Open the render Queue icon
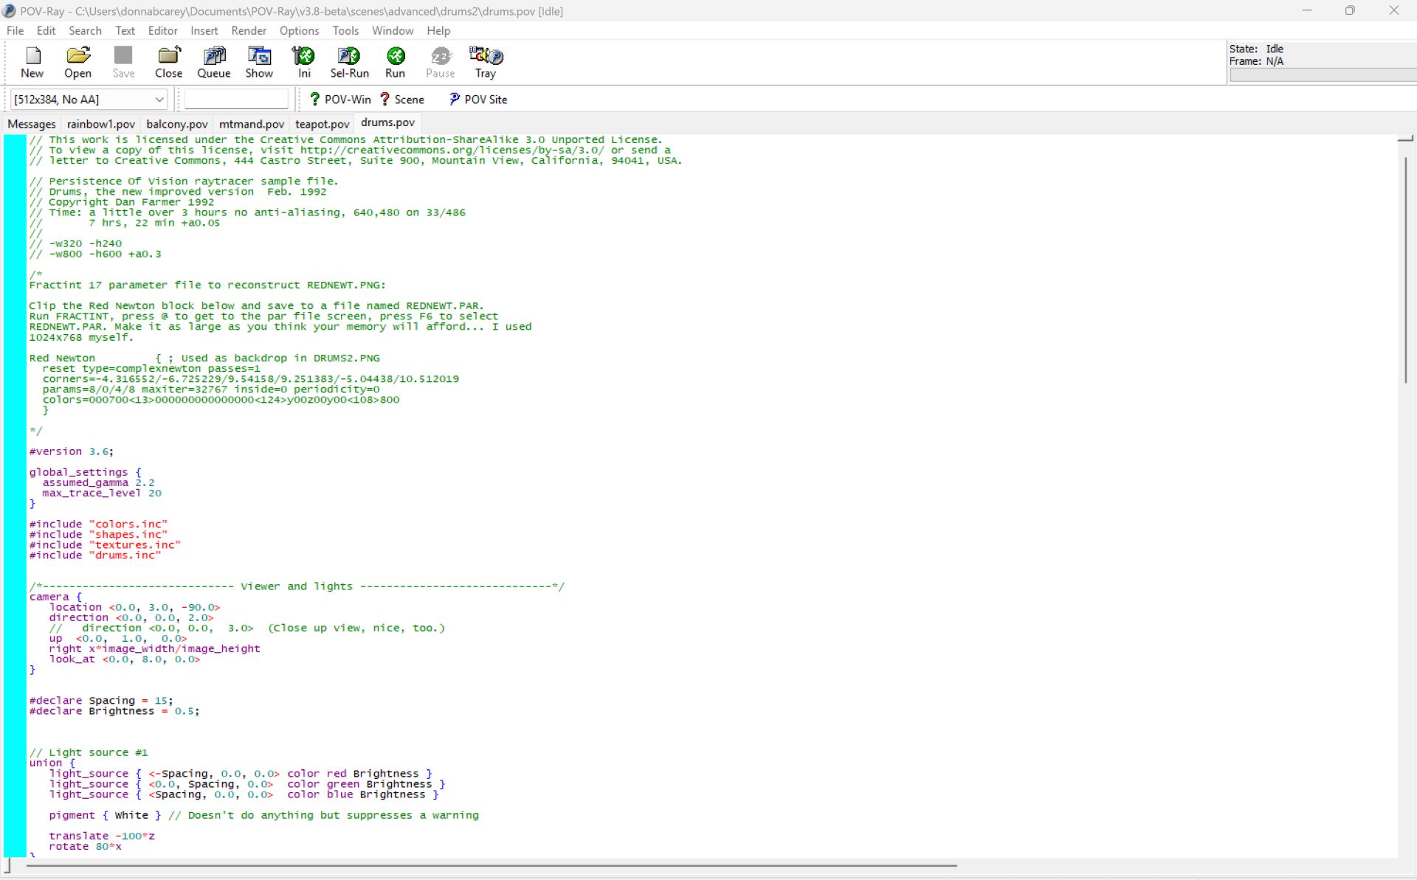 214,62
